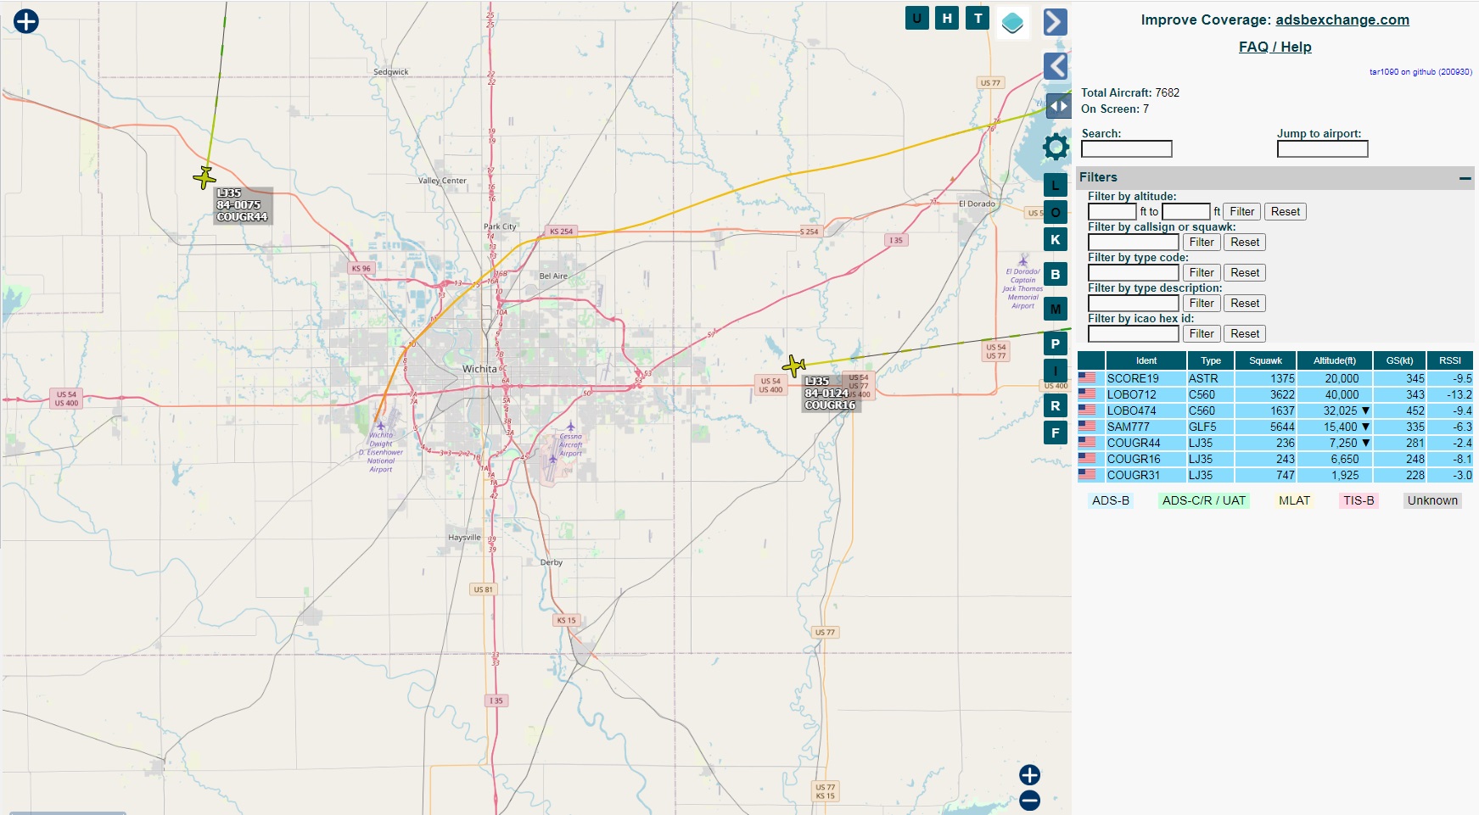Click the I map button

click(1056, 371)
